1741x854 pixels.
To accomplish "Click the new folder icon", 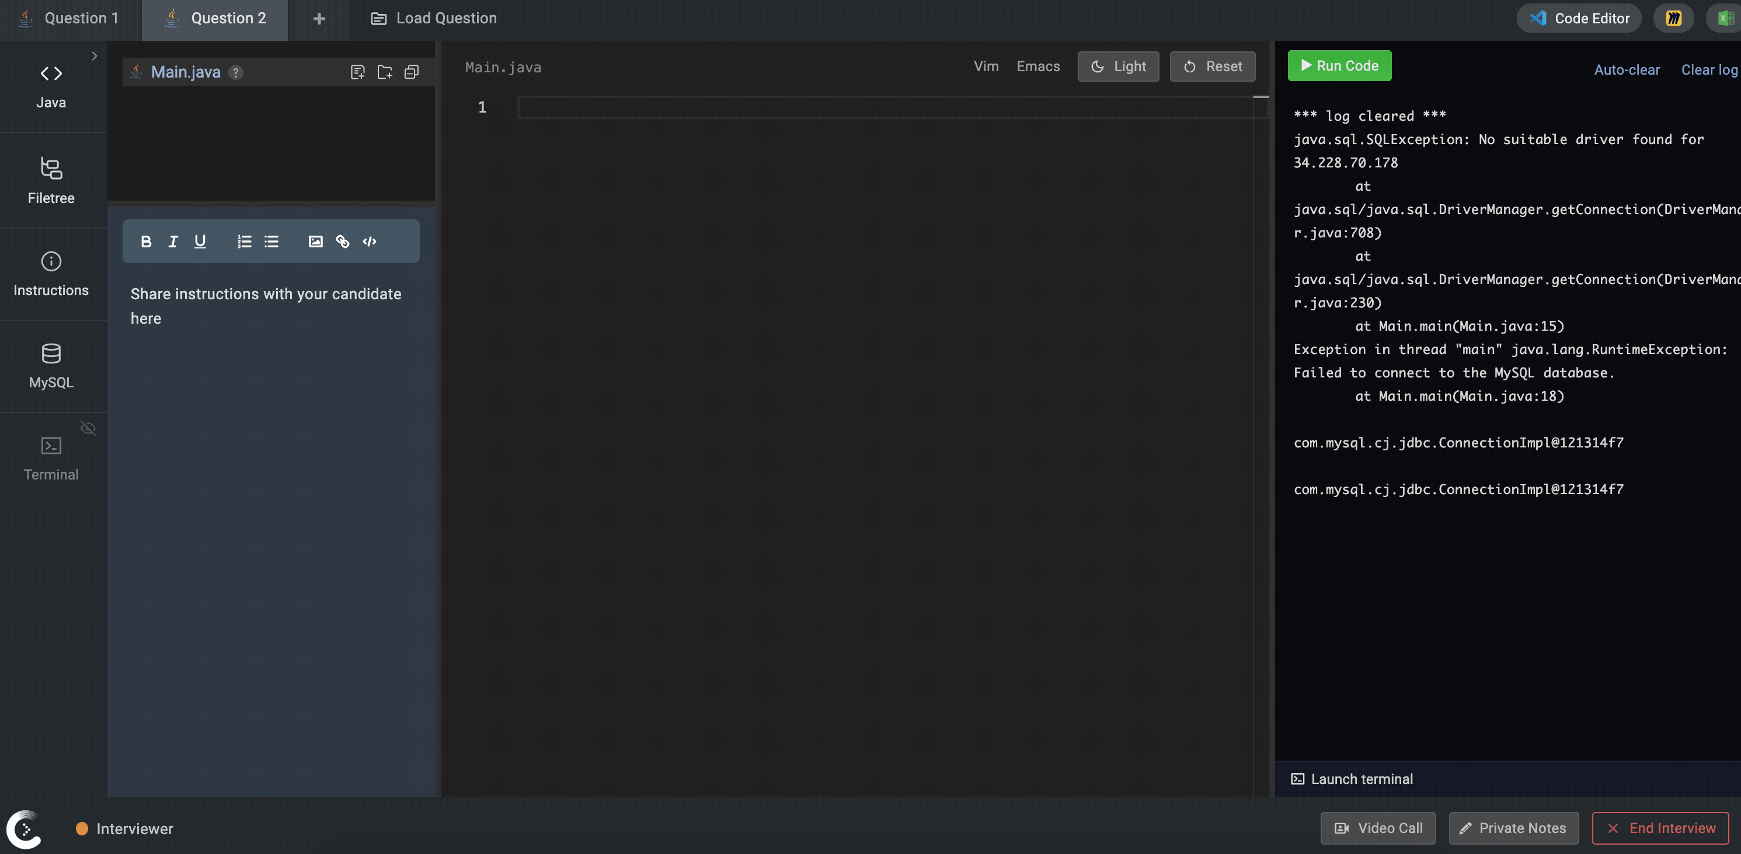I will [385, 72].
